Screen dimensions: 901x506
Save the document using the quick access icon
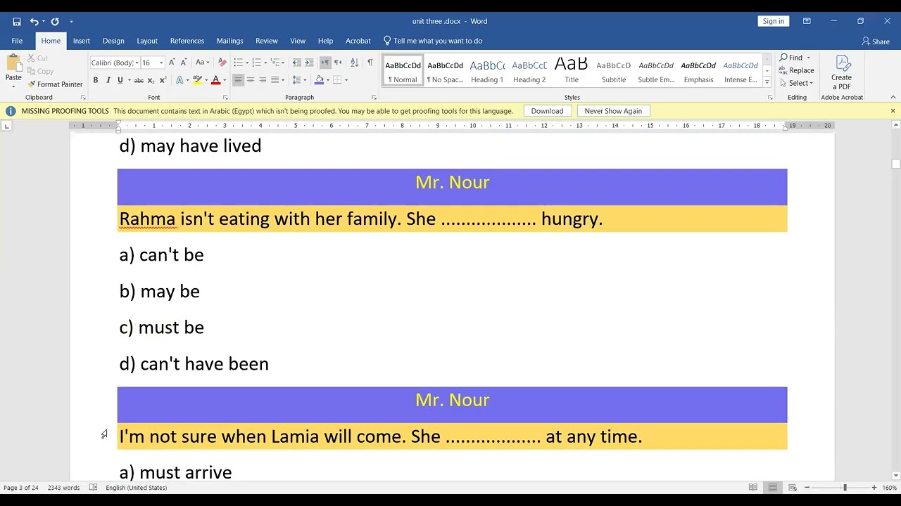click(17, 22)
